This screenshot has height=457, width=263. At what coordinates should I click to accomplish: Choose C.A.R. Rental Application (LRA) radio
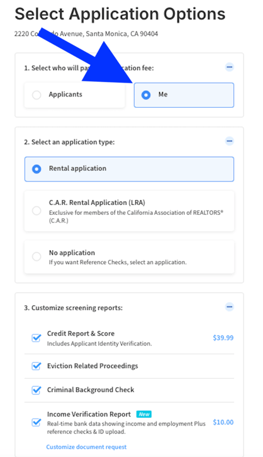(36, 211)
